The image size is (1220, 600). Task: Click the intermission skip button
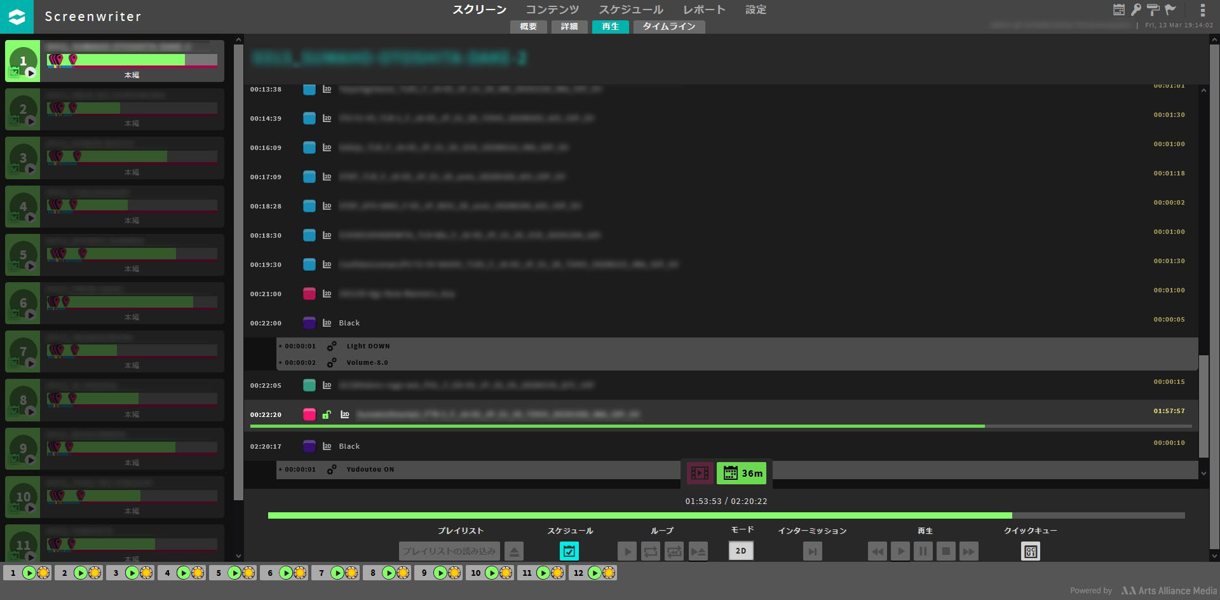click(813, 551)
